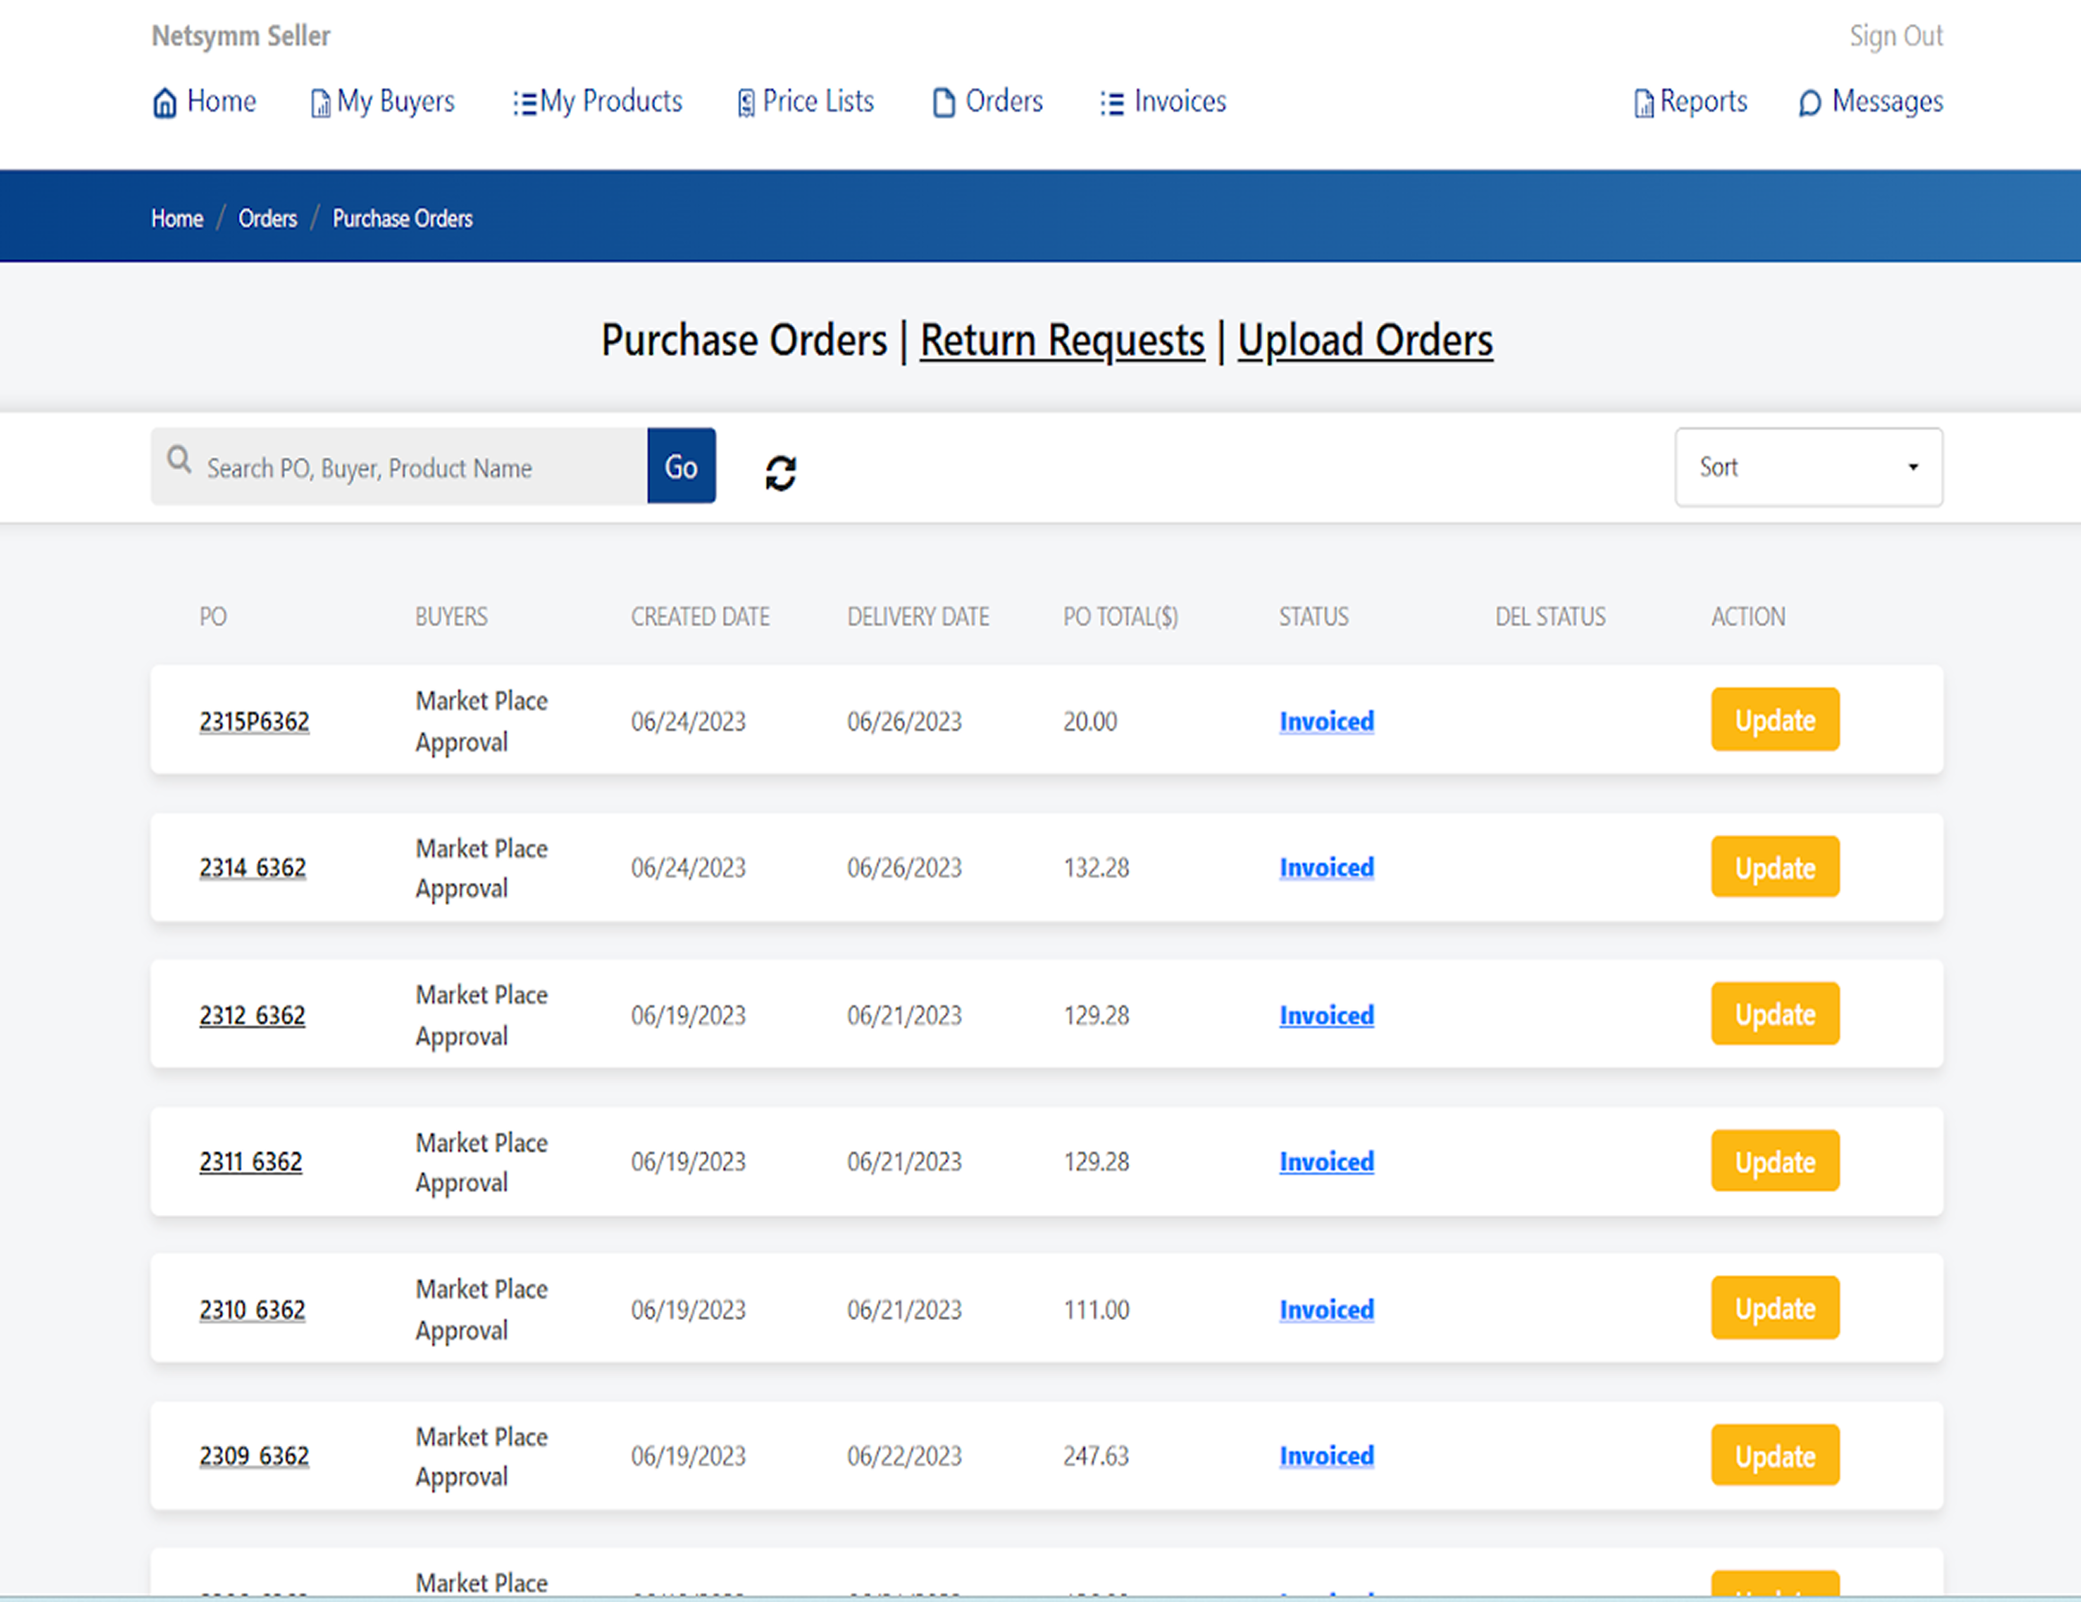The image size is (2081, 1602).
Task: Click the BUYERS column header
Action: coord(451,617)
